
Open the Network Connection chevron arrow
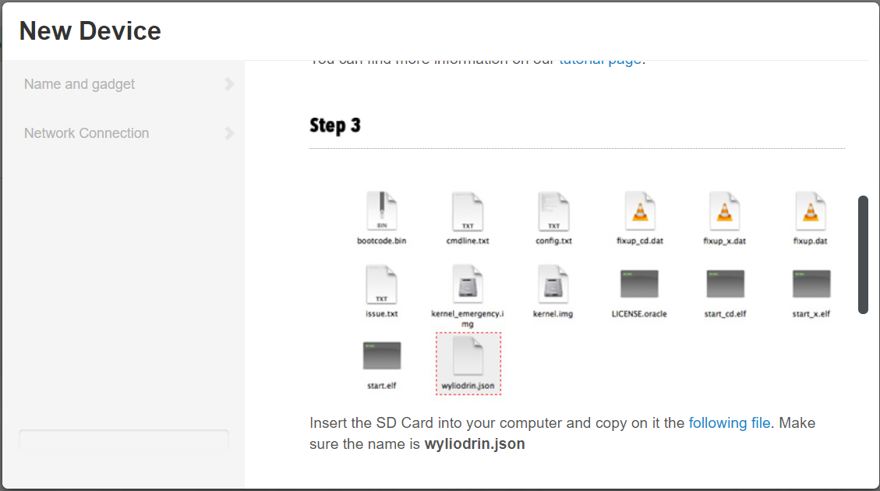click(x=229, y=133)
